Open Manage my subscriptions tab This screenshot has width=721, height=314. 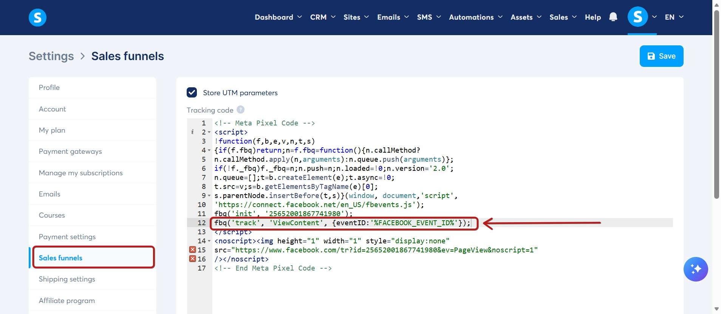click(92, 173)
